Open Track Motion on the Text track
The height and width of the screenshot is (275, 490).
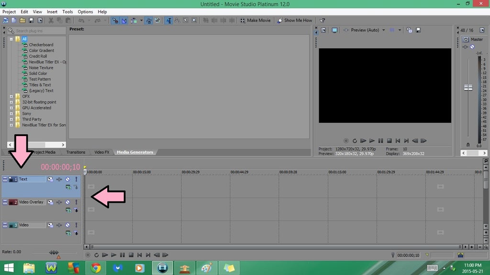50,180
